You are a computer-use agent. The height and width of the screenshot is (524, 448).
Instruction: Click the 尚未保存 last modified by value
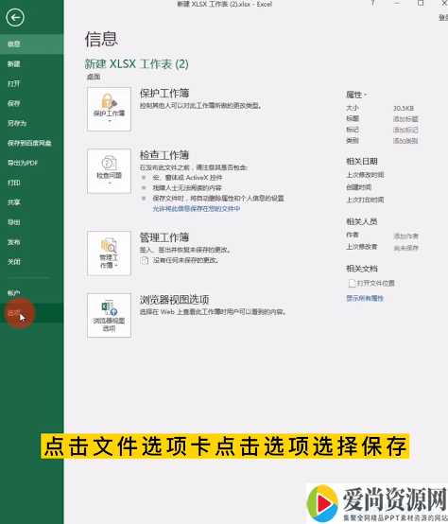pyautogui.click(x=405, y=248)
